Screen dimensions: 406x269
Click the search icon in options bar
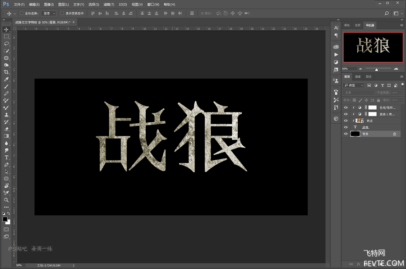tap(387, 13)
